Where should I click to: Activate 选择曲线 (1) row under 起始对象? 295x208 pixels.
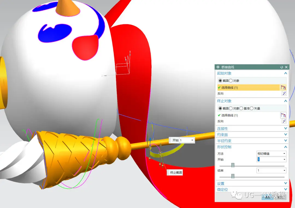248,88
